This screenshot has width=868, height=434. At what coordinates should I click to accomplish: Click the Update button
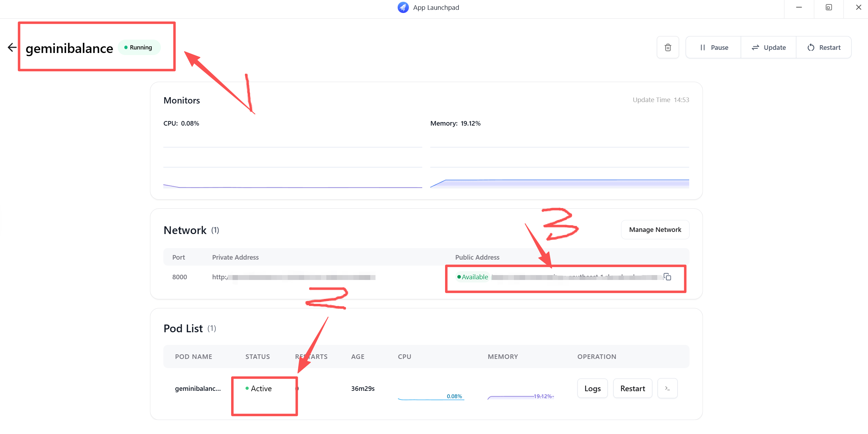769,47
